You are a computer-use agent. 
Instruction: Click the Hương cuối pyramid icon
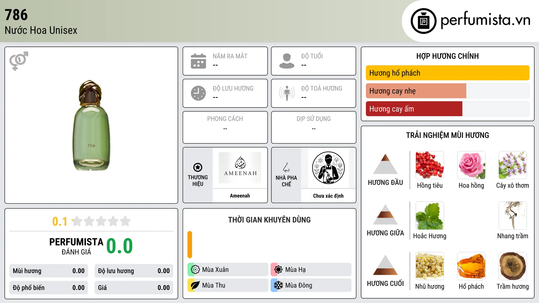point(385,265)
